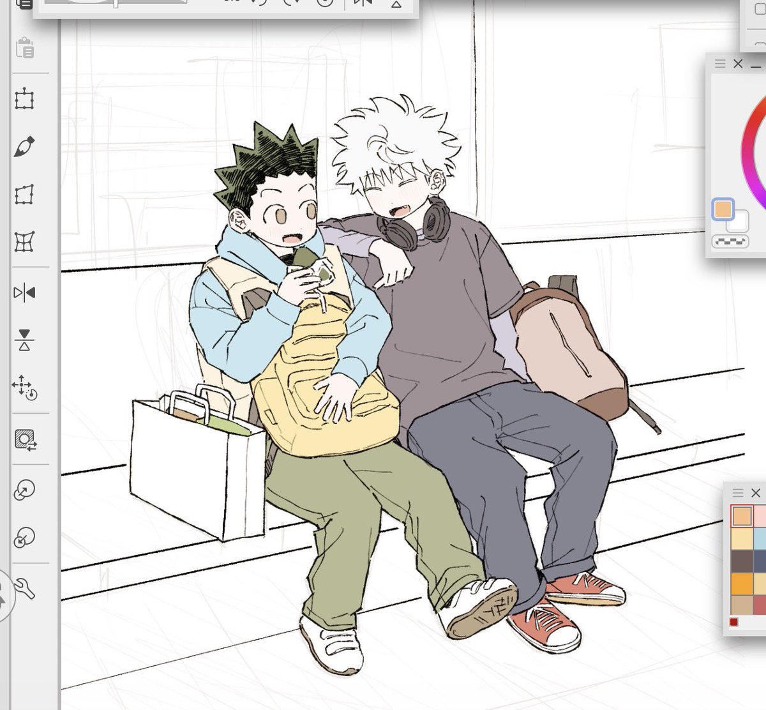
Task: Select the Scale/Rotate transform tool
Action: click(x=24, y=100)
